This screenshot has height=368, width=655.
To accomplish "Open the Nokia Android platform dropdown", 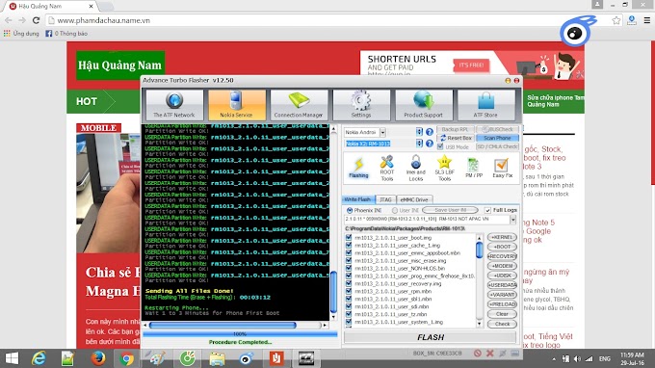I will click(x=382, y=132).
